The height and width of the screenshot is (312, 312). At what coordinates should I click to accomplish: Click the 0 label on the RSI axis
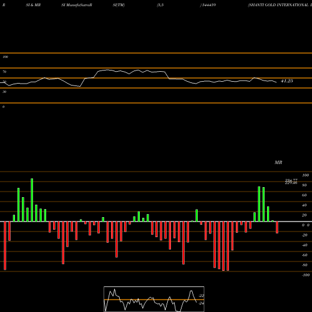pos(3,107)
